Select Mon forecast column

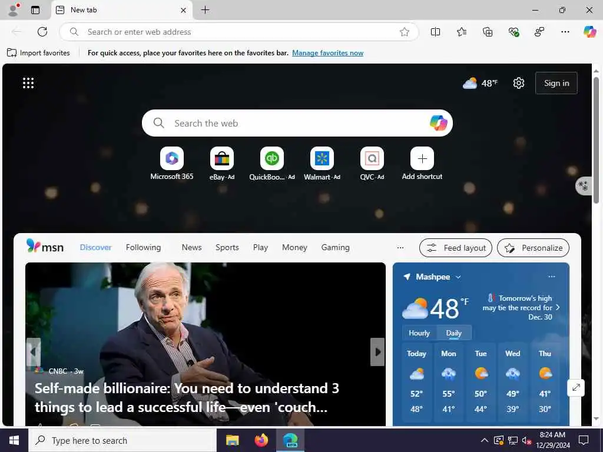pos(448,383)
